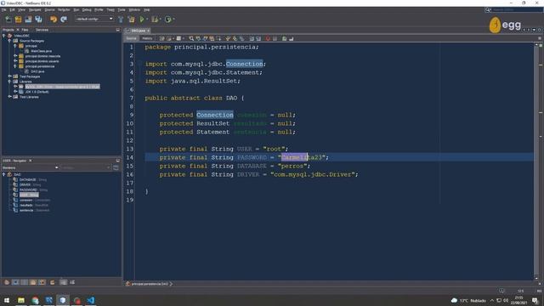This screenshot has width=544, height=306.
Task: Click the principal.persistencia.DAO breadcrumb
Action: pyautogui.click(x=150, y=284)
